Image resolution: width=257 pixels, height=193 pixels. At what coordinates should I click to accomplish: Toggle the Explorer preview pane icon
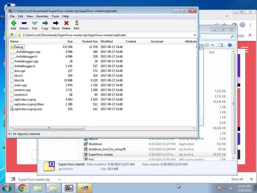(221, 45)
